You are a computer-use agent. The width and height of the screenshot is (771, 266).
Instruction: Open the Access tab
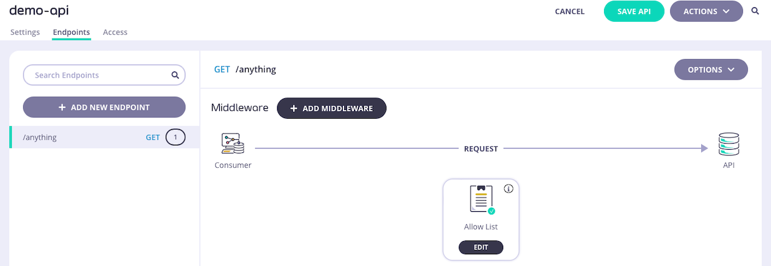(x=115, y=32)
